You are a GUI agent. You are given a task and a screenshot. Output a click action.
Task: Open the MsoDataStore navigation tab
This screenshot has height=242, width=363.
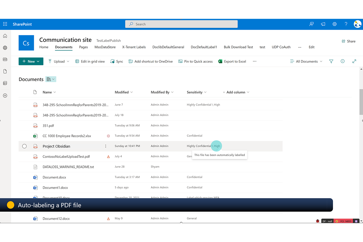click(x=105, y=47)
